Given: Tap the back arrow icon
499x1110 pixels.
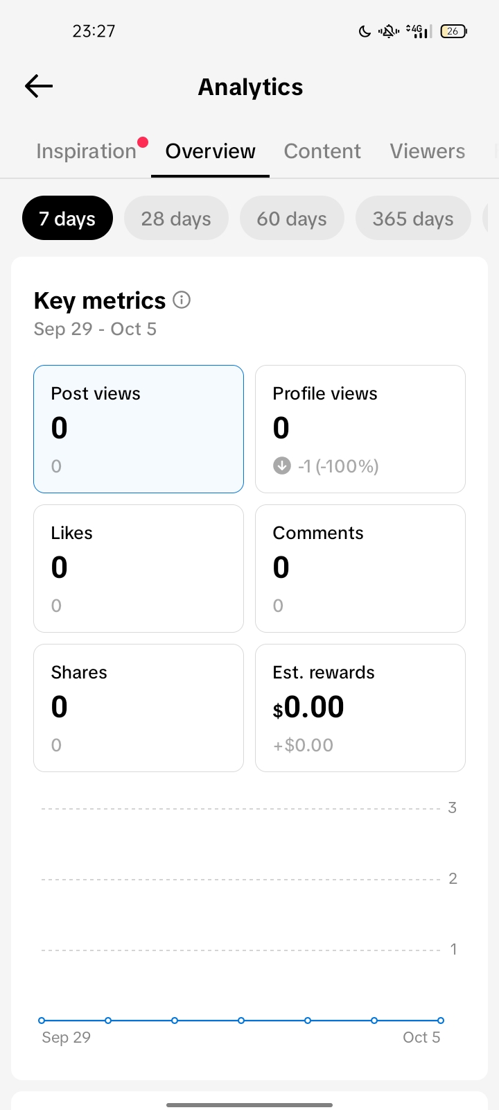Looking at the screenshot, I should click(39, 86).
